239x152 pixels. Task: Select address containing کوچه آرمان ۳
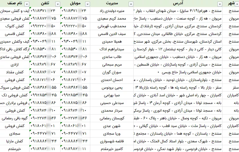point(178,103)
